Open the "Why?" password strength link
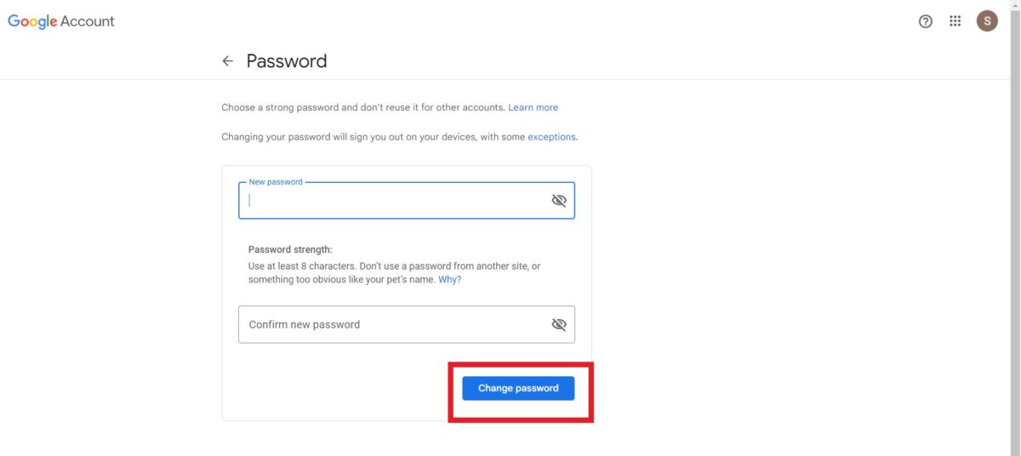 [x=449, y=280]
